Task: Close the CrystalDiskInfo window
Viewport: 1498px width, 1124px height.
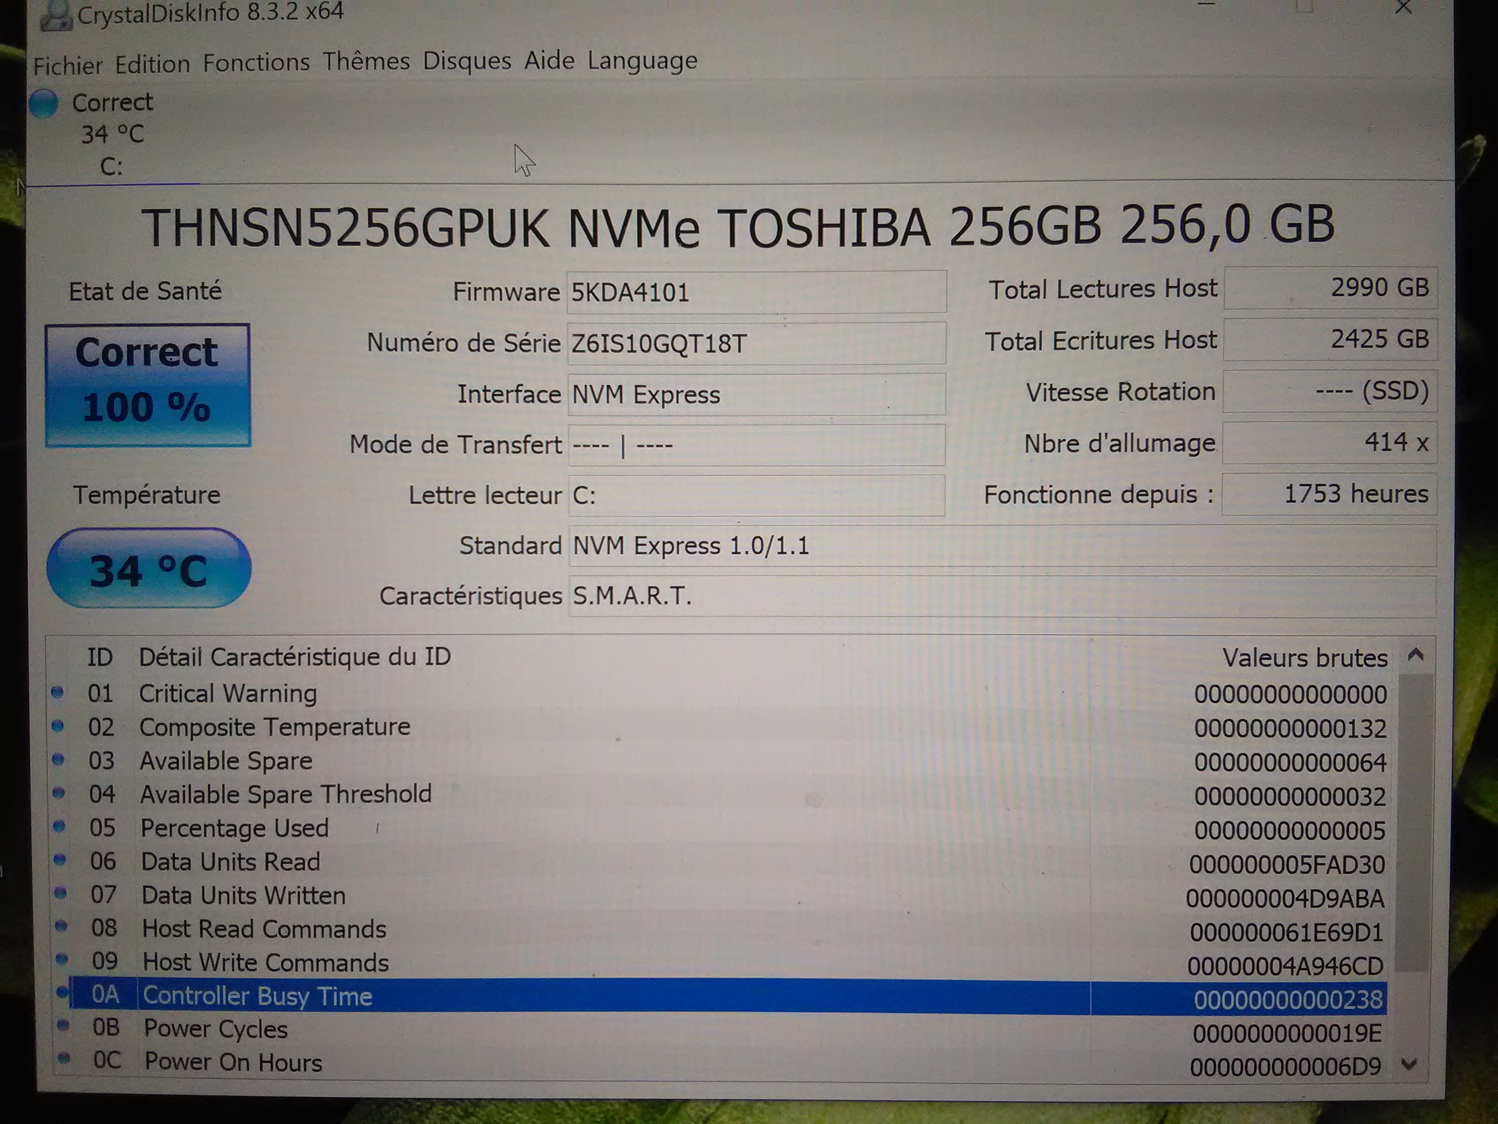Action: 1403,8
